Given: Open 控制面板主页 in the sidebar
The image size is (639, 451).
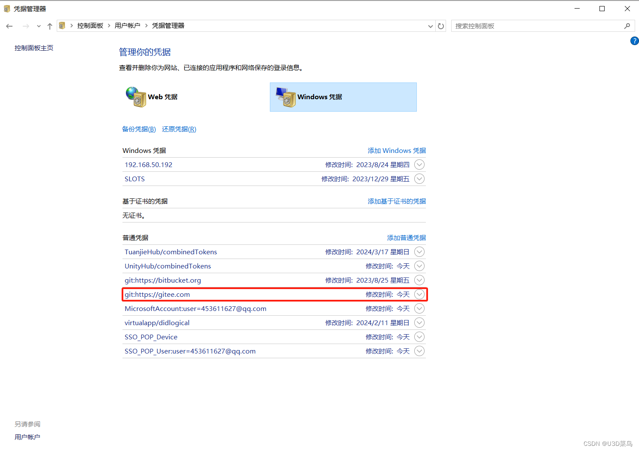Looking at the screenshot, I should (x=34, y=48).
